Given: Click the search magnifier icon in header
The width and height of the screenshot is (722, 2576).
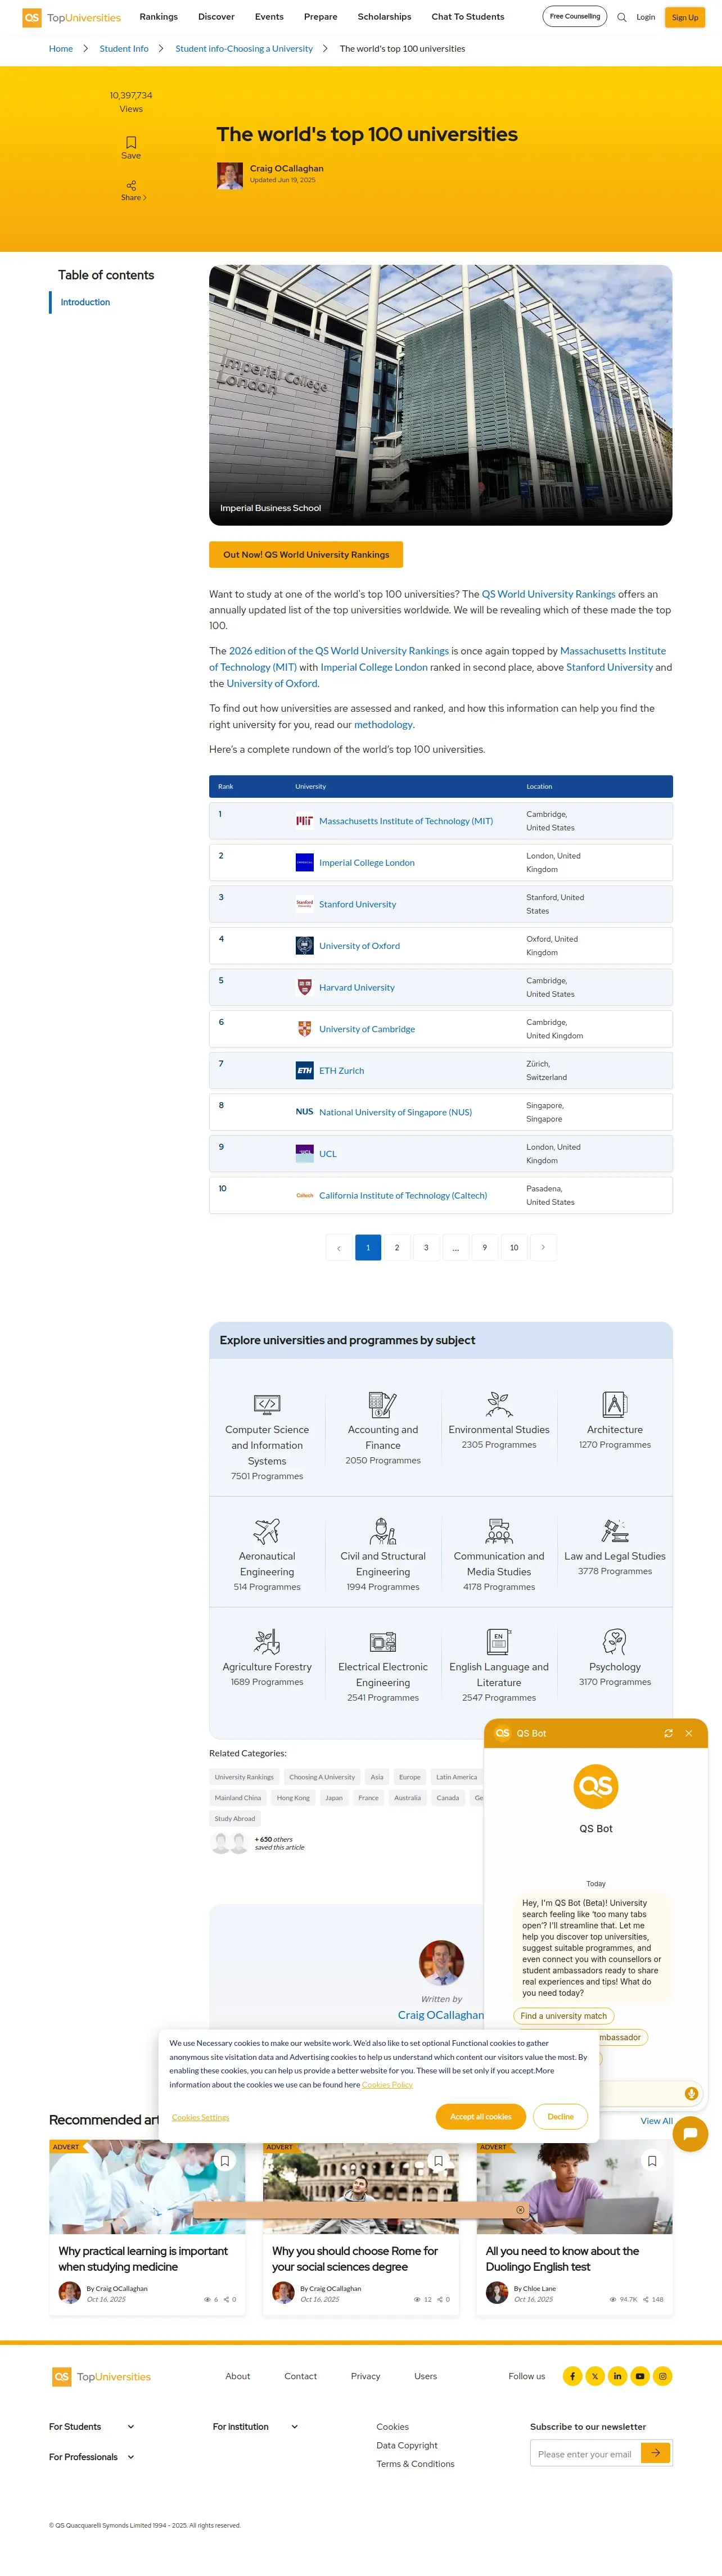Looking at the screenshot, I should pos(621,17).
